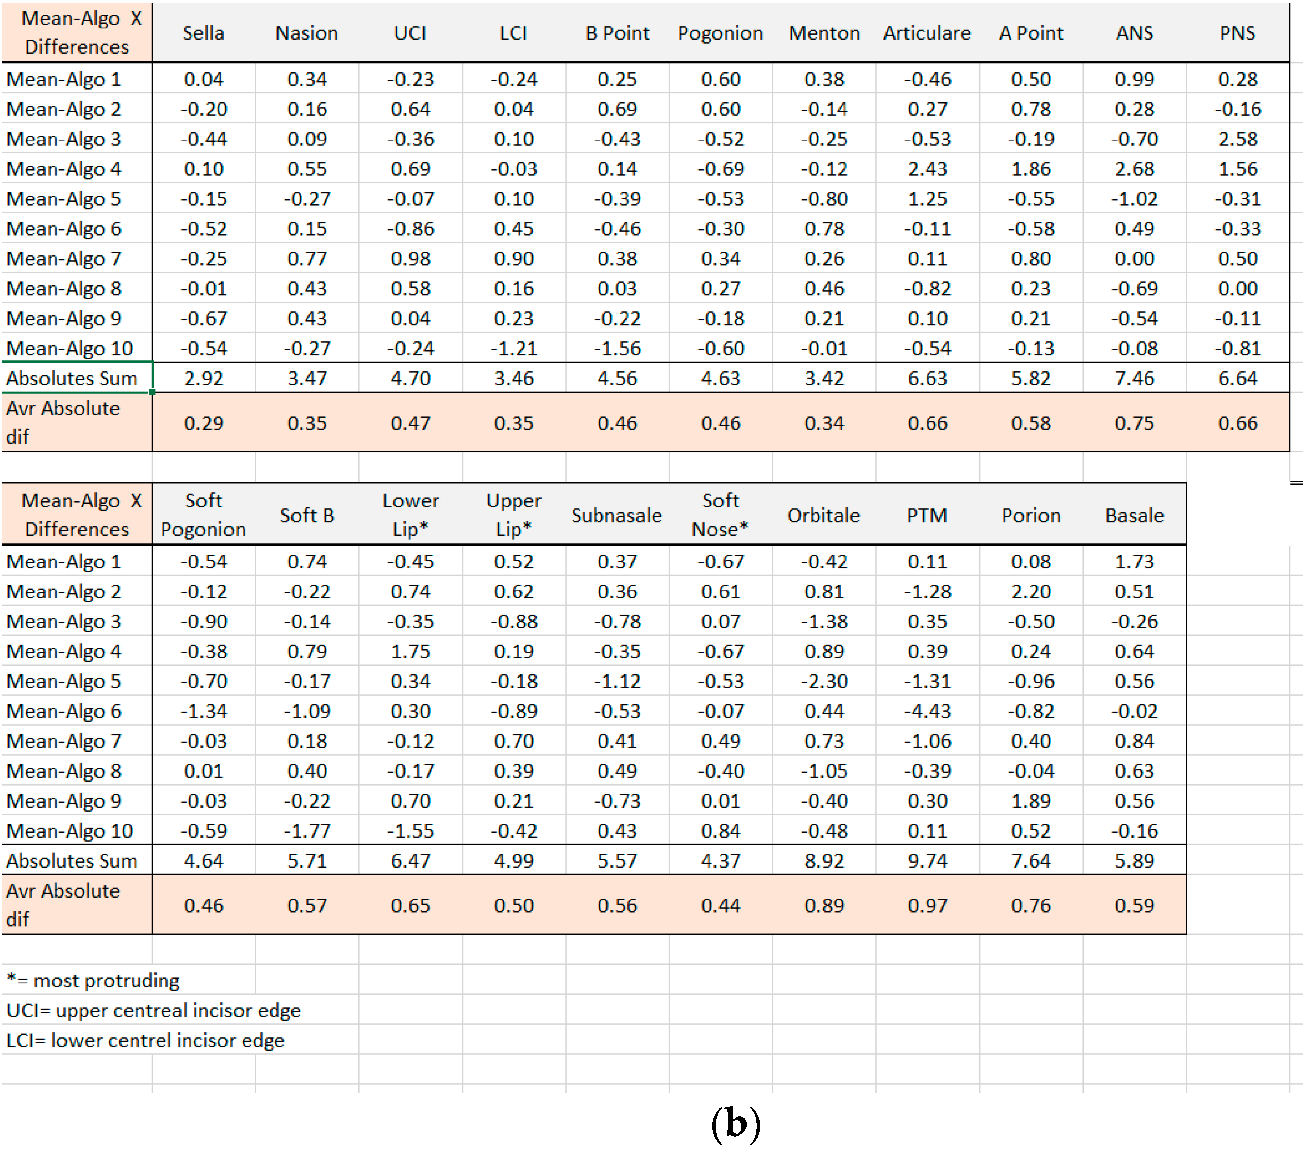1309x1152 pixels.
Task: Click the Subnasale column header
Action: point(617,515)
